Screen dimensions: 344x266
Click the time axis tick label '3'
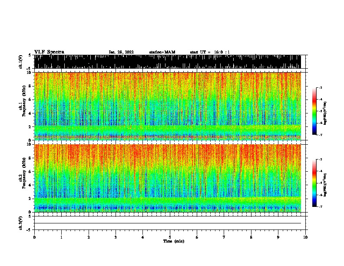116,237
